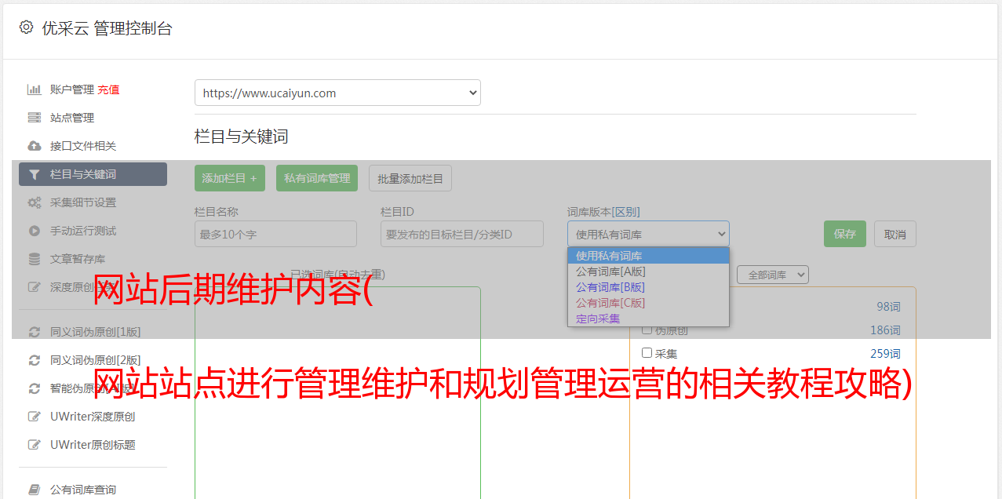Click the edit icon beside 深度原创 in sidebar
This screenshot has width=1002, height=499.
tap(34, 287)
